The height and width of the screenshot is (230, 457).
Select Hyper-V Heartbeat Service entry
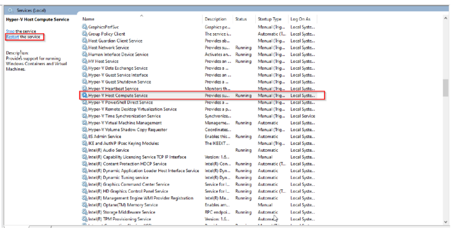pos(113,89)
